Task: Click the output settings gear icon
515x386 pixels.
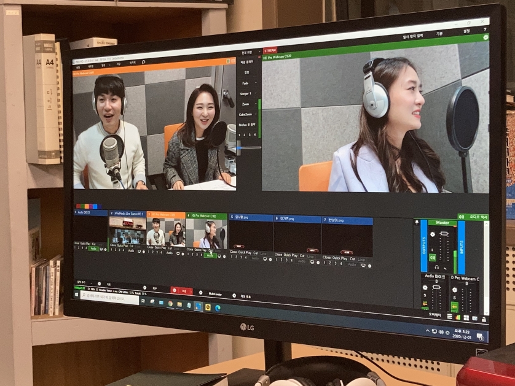Action: 485,37
